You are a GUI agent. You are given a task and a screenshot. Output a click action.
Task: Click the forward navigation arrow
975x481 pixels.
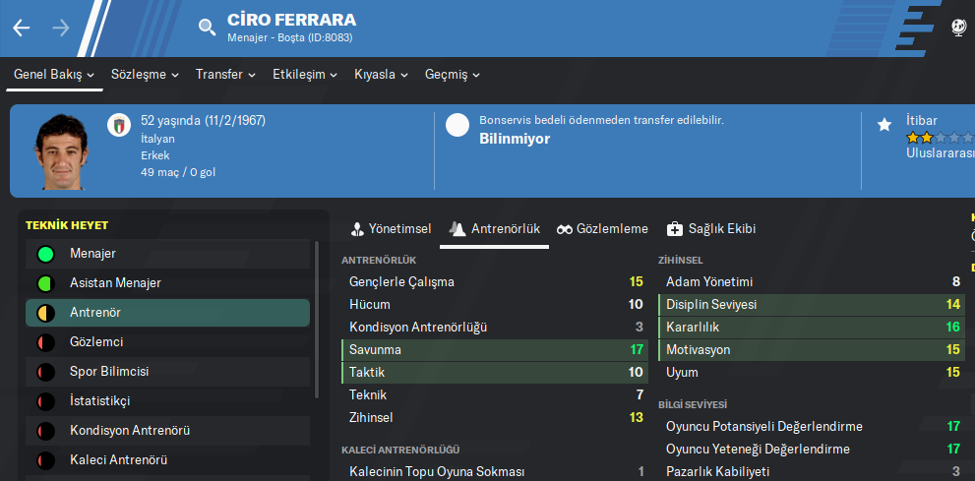[61, 28]
